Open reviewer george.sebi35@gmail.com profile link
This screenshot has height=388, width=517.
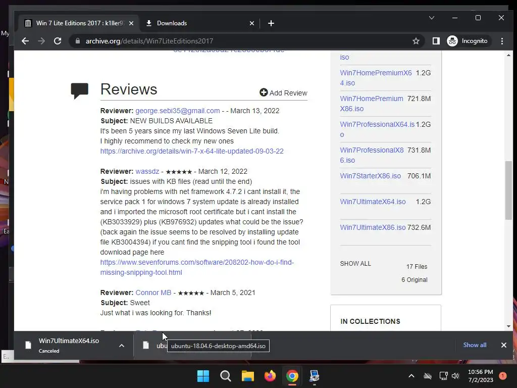[177, 111]
